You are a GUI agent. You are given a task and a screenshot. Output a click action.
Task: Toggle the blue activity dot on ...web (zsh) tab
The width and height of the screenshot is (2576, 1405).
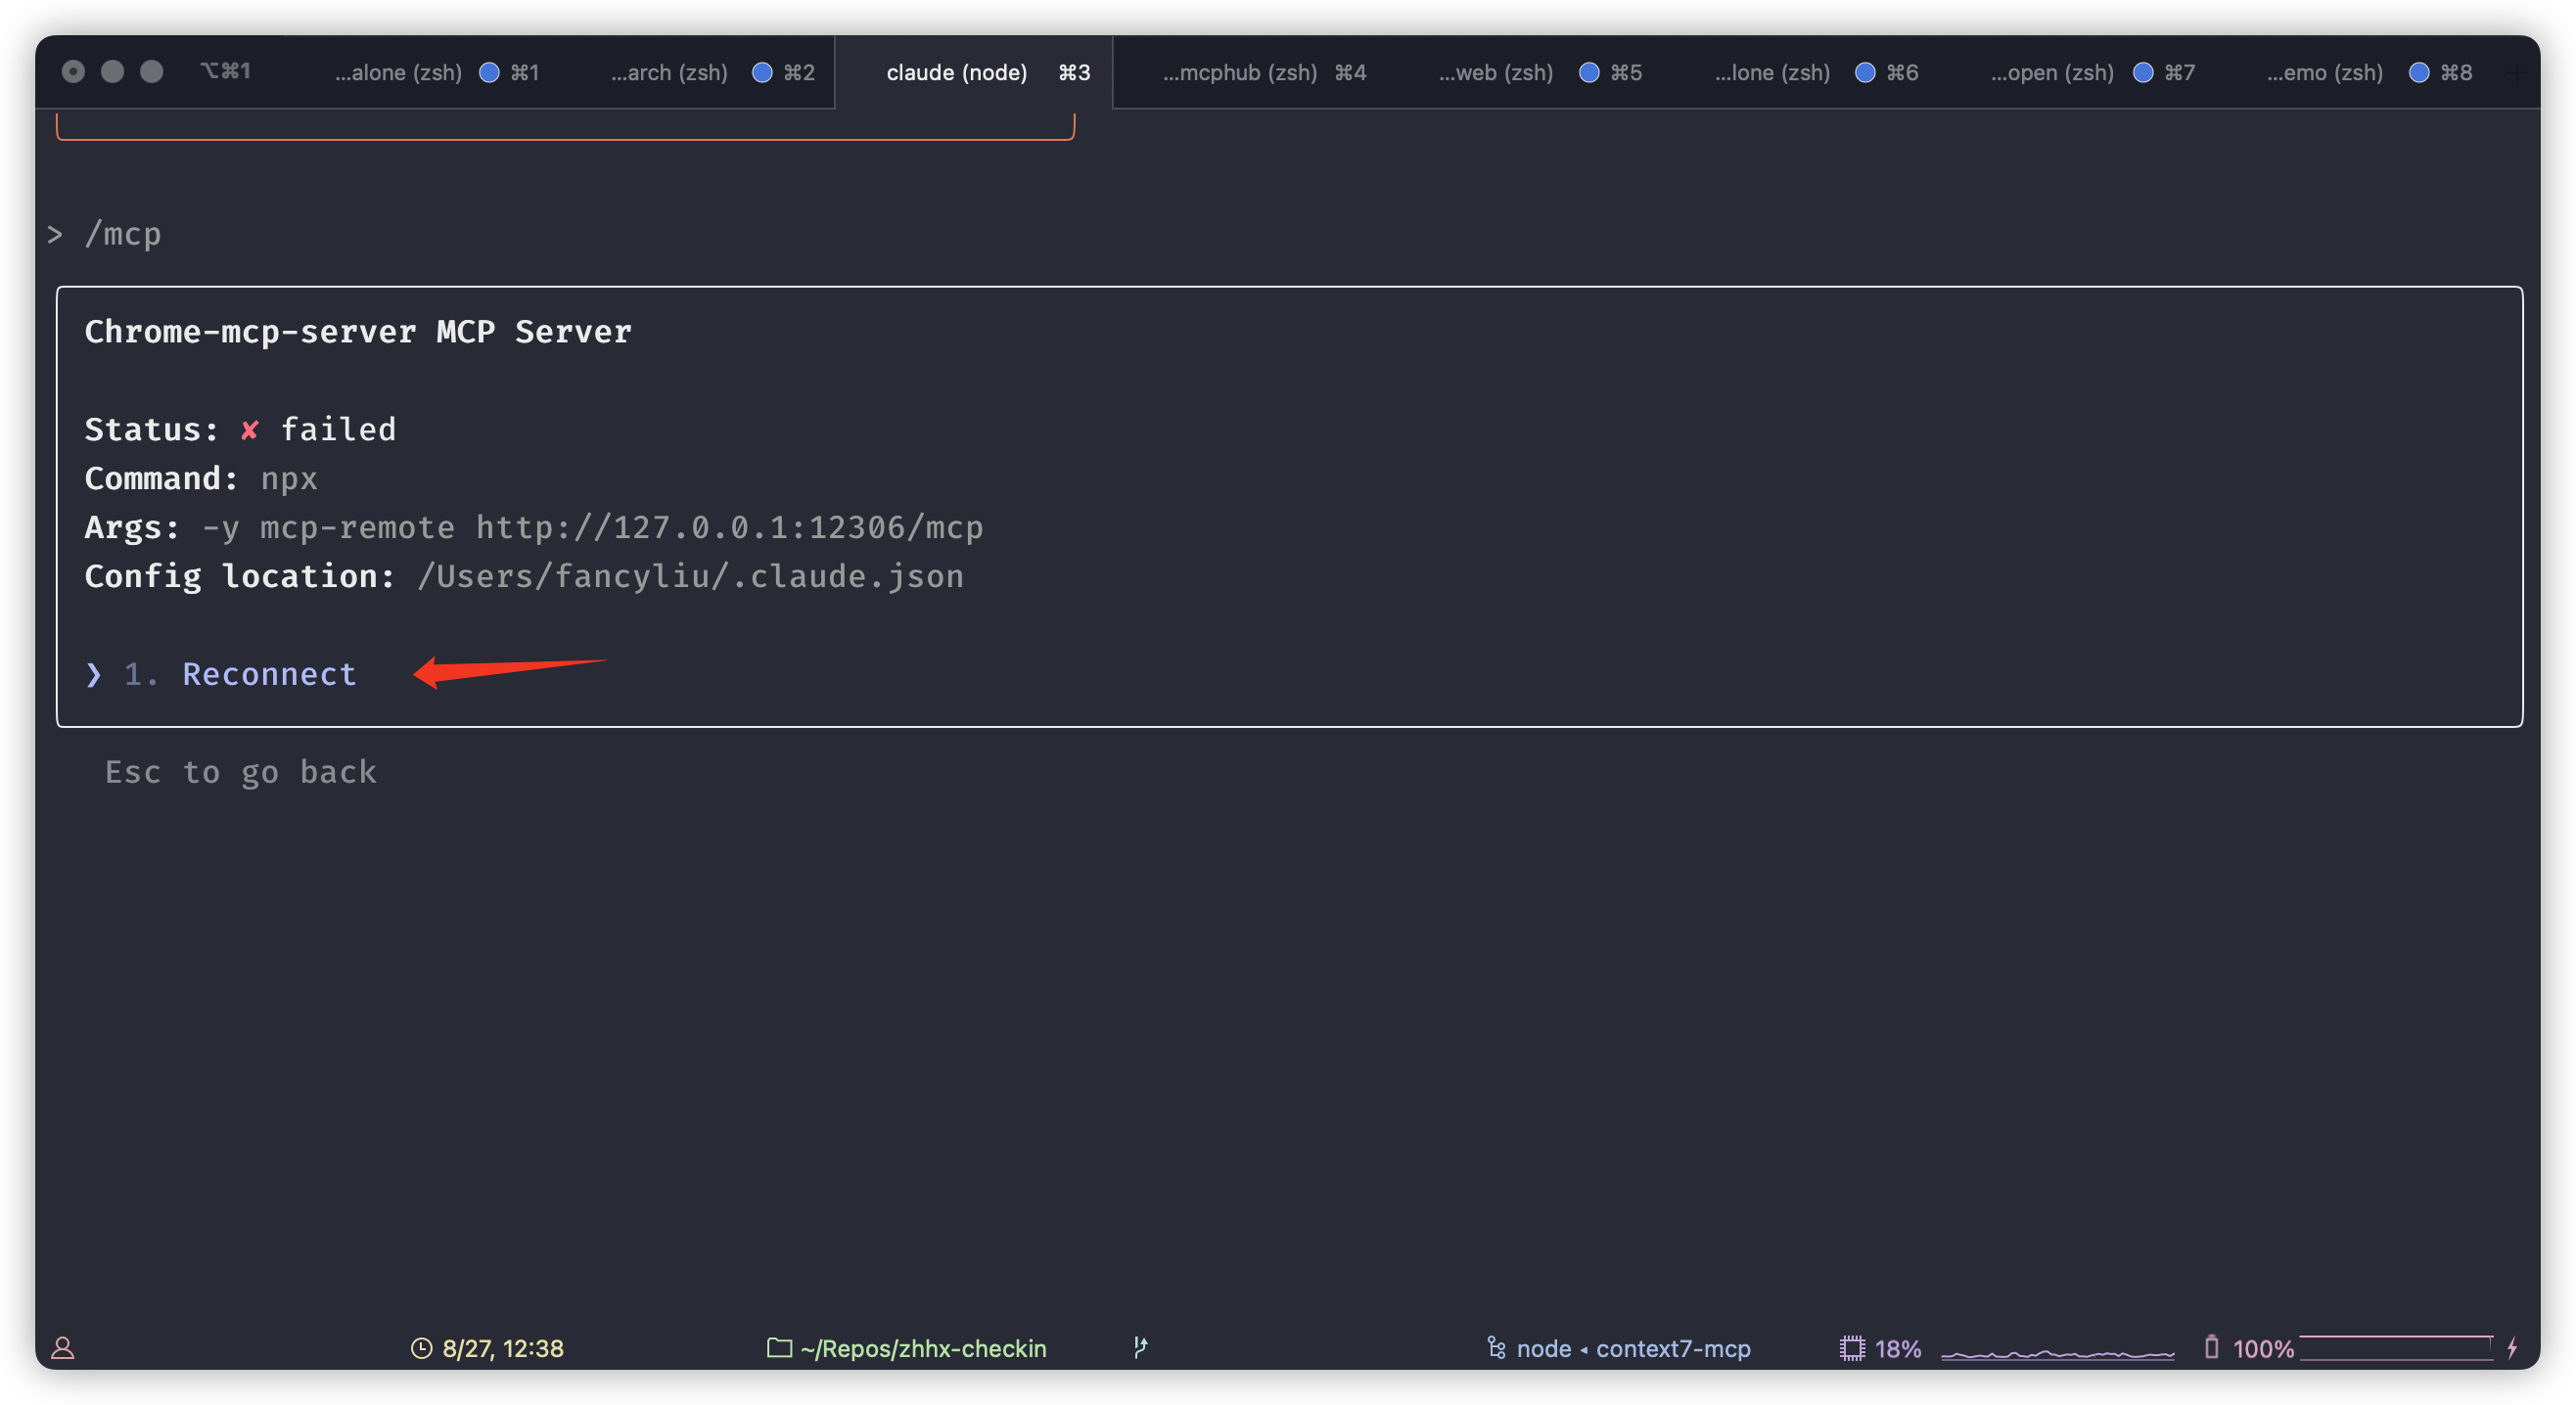tap(1588, 72)
